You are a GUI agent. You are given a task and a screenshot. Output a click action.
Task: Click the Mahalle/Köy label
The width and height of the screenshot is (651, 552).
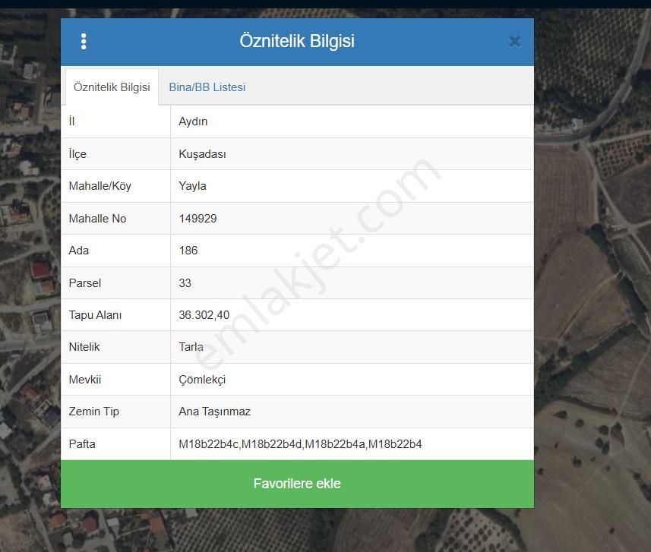tap(100, 186)
